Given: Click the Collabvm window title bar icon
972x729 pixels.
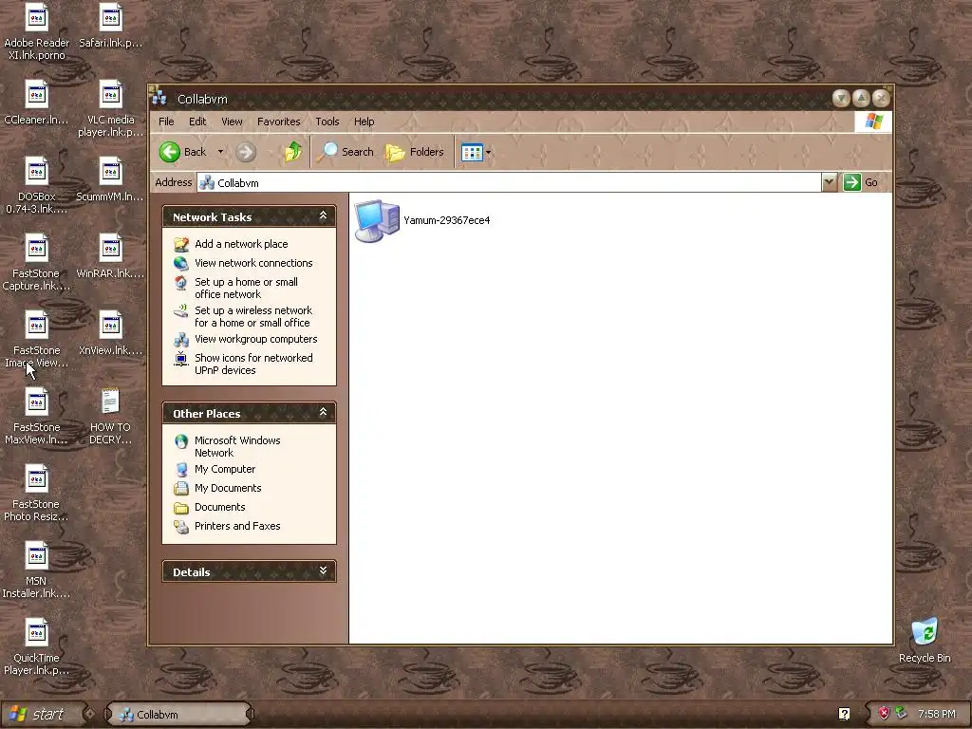Looking at the screenshot, I should (x=159, y=98).
